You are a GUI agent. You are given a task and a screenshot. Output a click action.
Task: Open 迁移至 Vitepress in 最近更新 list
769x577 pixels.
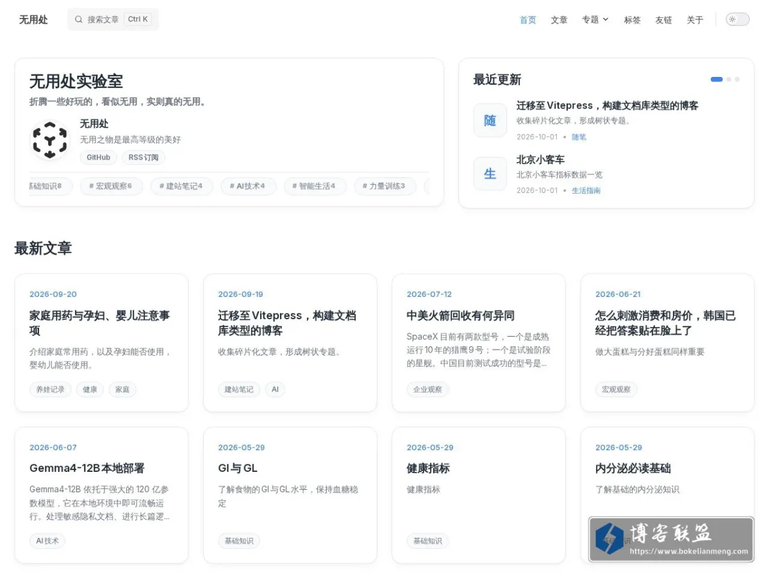(608, 106)
